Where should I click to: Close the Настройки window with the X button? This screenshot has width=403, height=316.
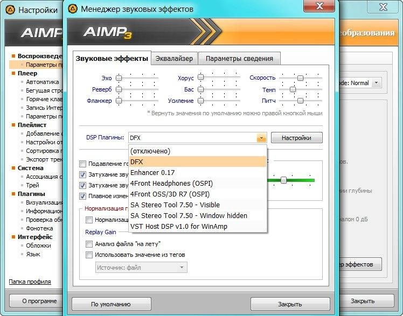[x=383, y=6]
